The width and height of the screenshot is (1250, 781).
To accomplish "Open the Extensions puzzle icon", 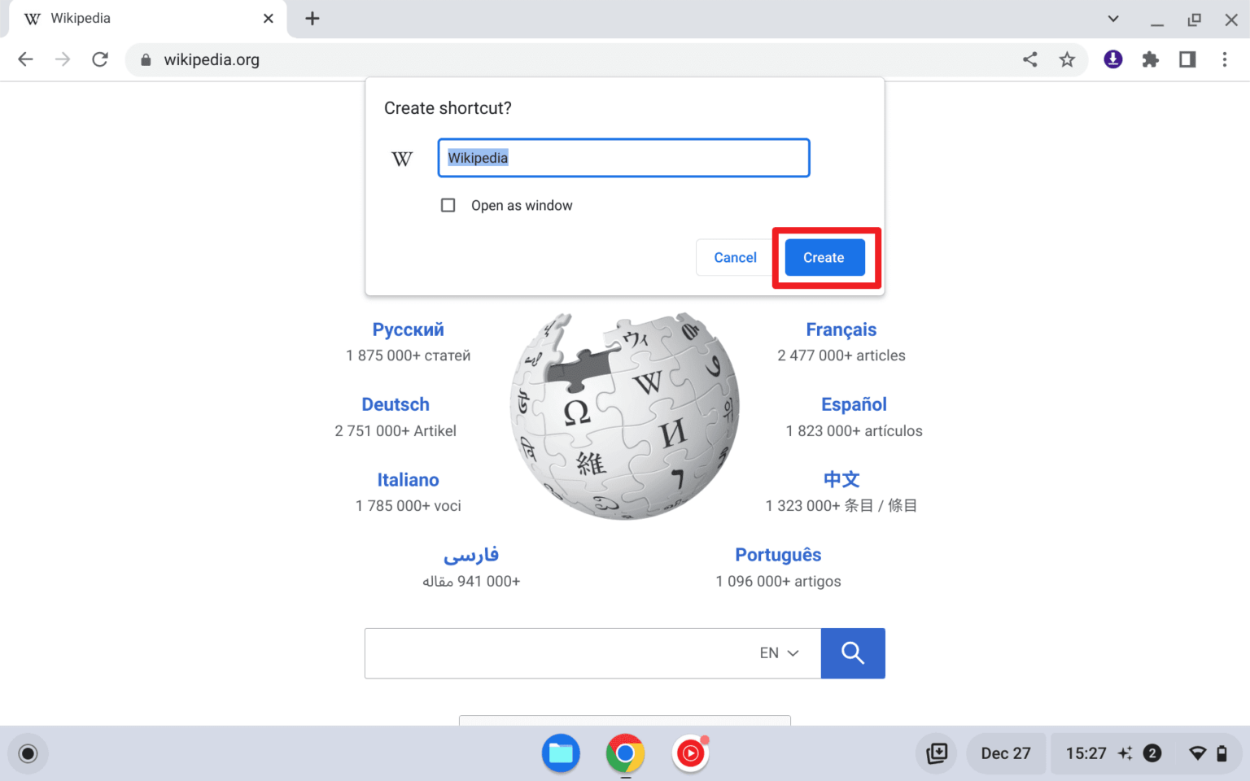I will click(x=1150, y=59).
